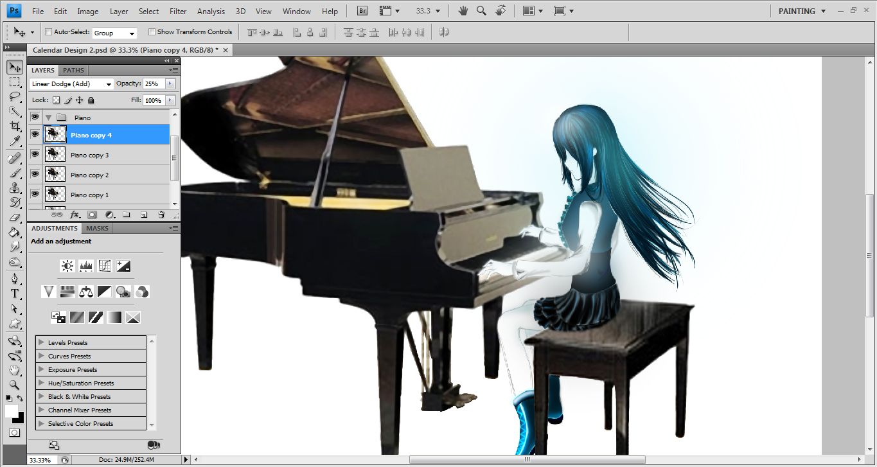The width and height of the screenshot is (877, 467).
Task: Select the Eraser tool
Action: coord(15,217)
